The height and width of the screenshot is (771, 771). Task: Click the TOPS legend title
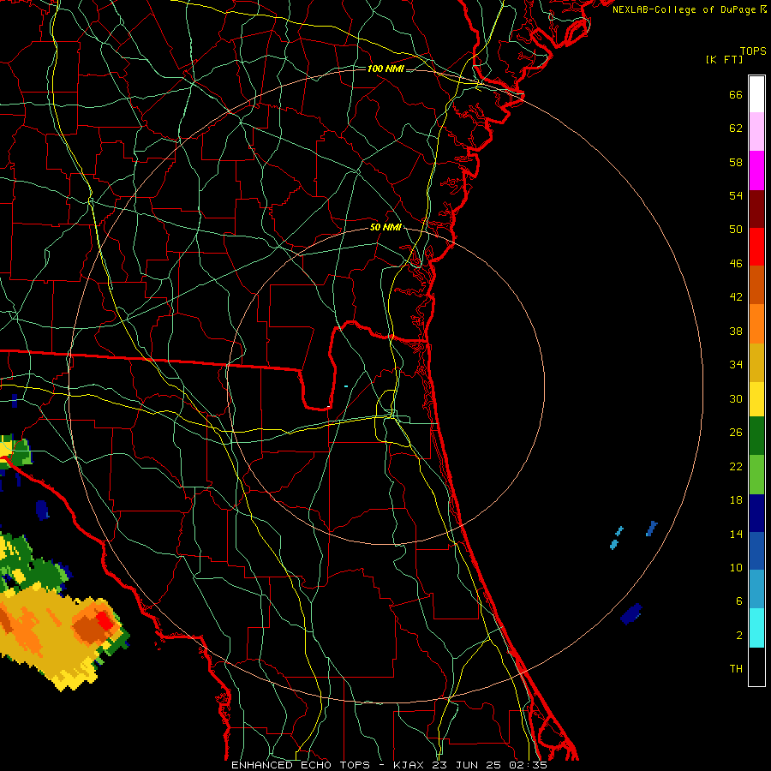pos(753,51)
